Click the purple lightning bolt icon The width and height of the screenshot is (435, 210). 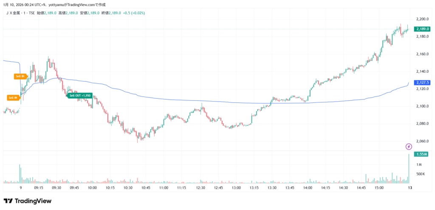point(409,146)
